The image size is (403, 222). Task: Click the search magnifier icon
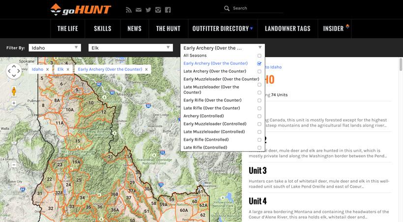[227, 8]
